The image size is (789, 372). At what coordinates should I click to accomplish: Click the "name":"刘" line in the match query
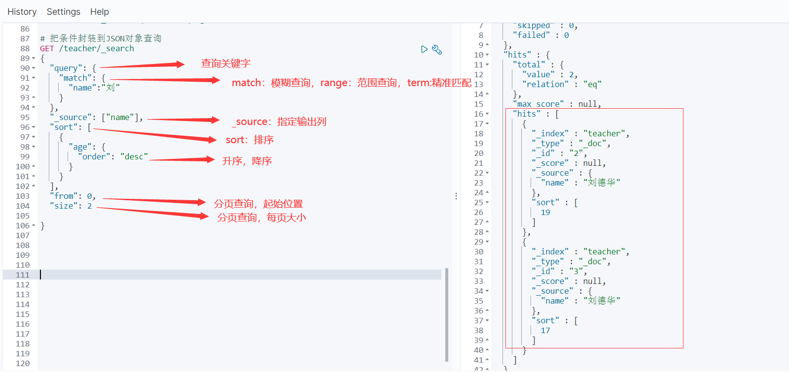click(x=94, y=88)
